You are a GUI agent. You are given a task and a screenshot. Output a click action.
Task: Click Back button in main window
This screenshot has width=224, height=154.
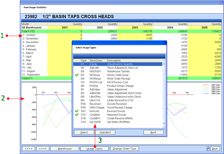click(x=215, y=149)
